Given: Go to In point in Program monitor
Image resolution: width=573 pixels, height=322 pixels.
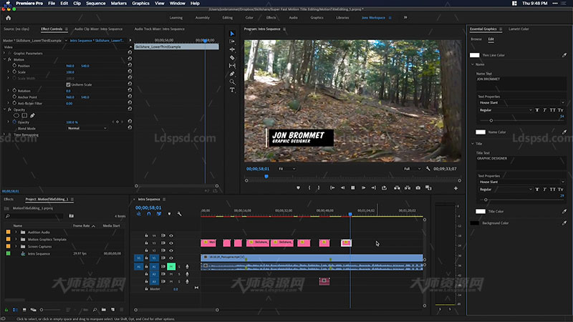Looking at the screenshot, I should (332, 187).
